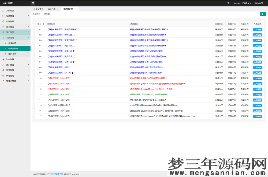Open the 前台首页 link in header
The image size is (268, 177).
259,3
